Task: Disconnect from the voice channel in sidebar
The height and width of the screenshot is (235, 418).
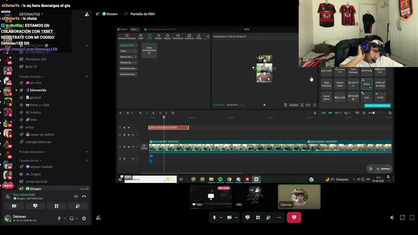Action: (84, 196)
